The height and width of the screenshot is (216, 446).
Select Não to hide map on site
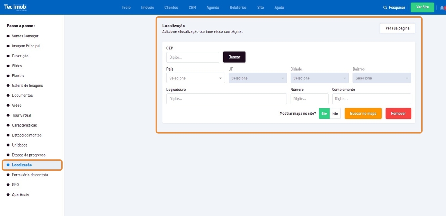click(x=335, y=114)
